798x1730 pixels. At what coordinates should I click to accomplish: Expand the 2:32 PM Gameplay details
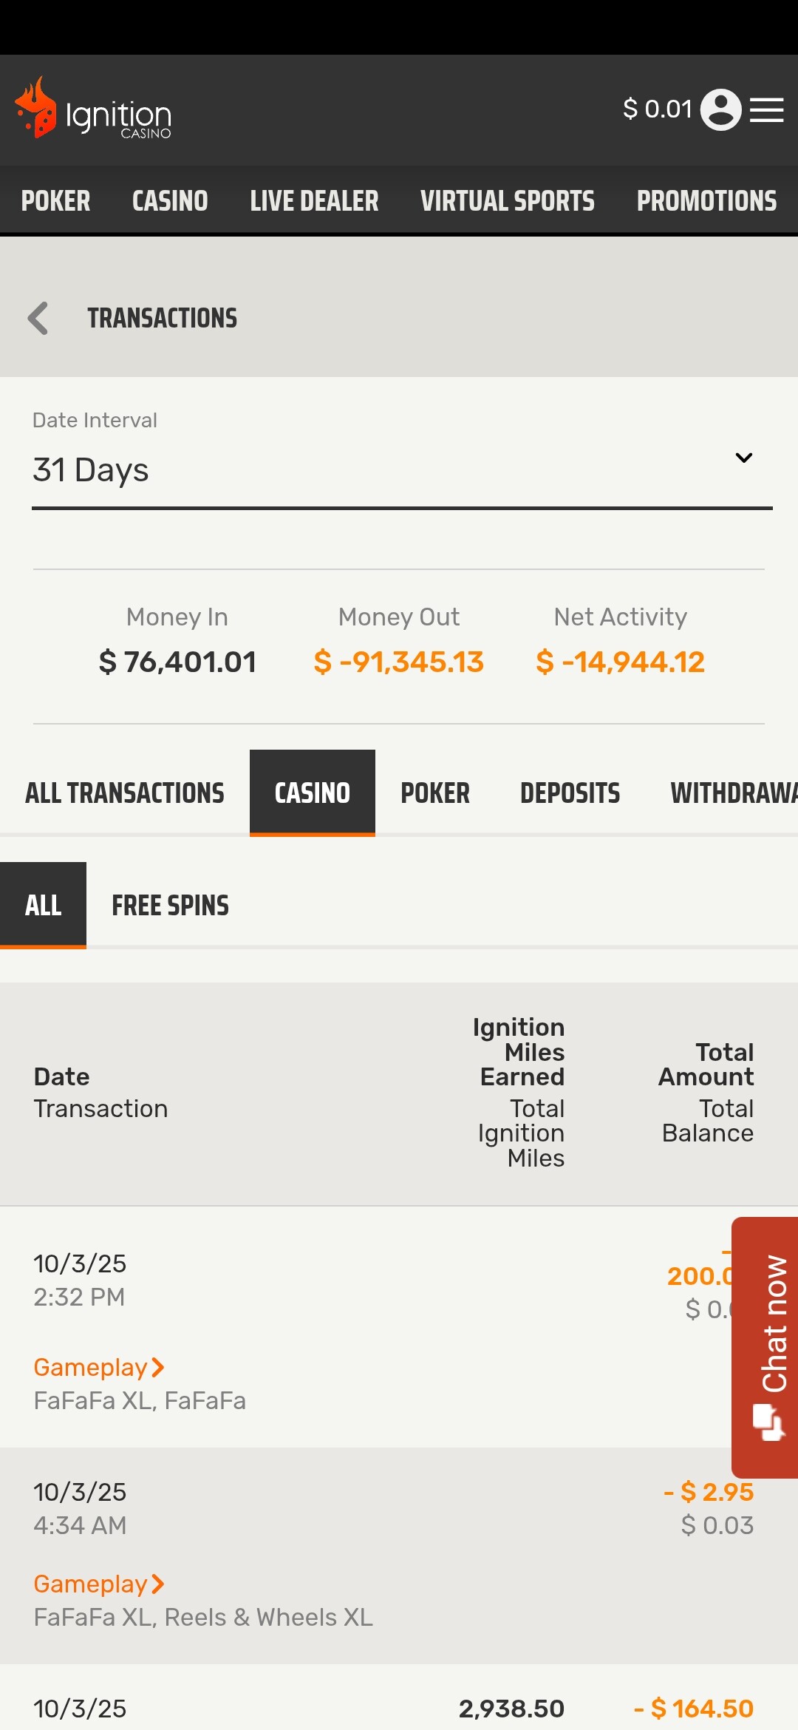(99, 1368)
